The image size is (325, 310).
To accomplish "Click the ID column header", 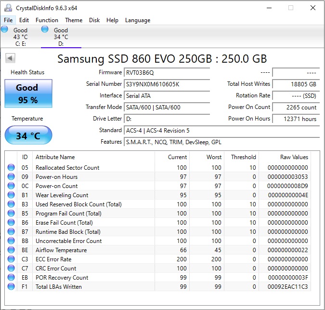I will coord(25,157).
